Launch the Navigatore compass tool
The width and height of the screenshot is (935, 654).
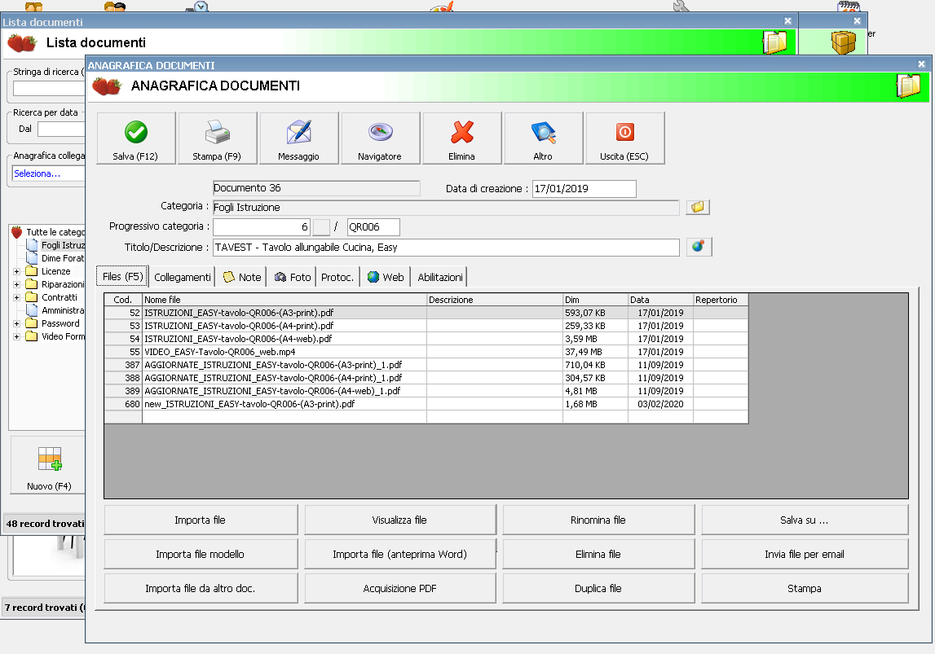[x=381, y=138]
